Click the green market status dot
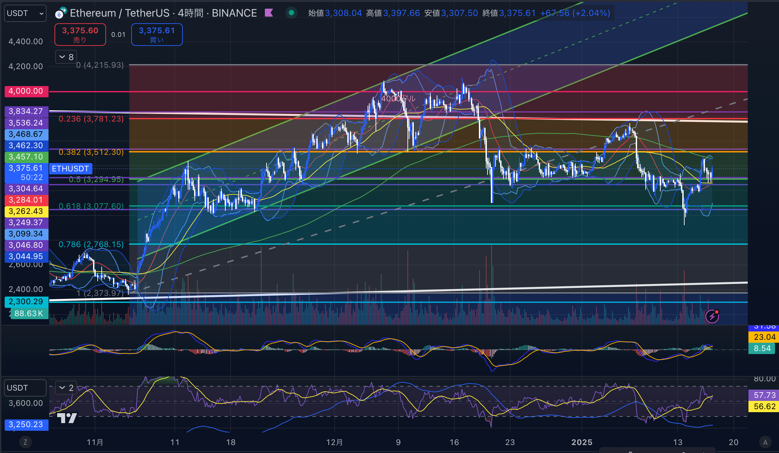This screenshot has width=779, height=453. click(291, 13)
